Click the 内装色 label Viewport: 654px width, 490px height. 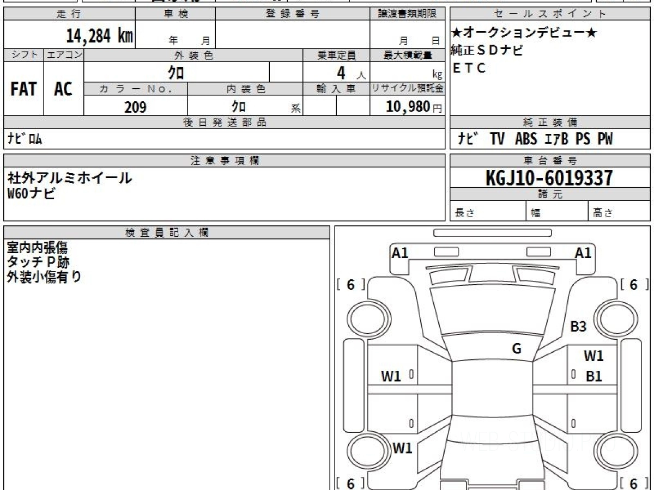click(245, 89)
